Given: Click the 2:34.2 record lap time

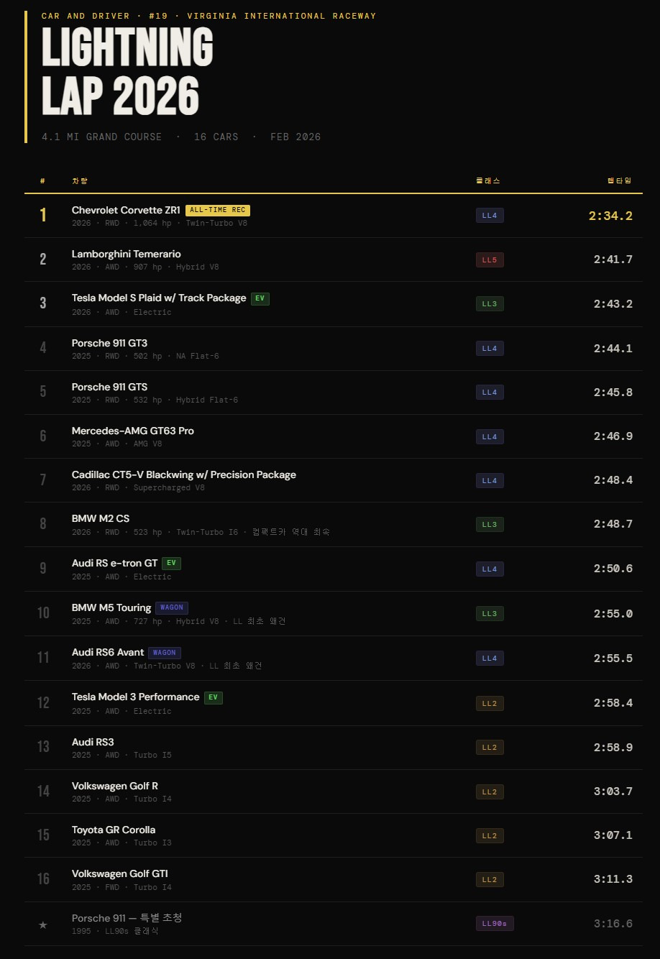Looking at the screenshot, I should 610,216.
